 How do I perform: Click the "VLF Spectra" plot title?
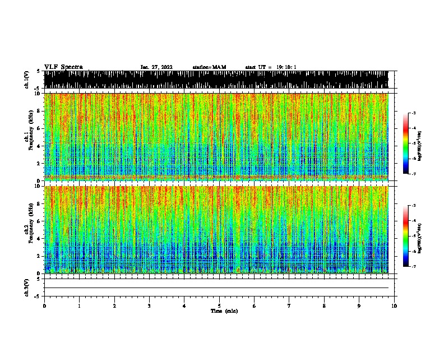(64, 67)
